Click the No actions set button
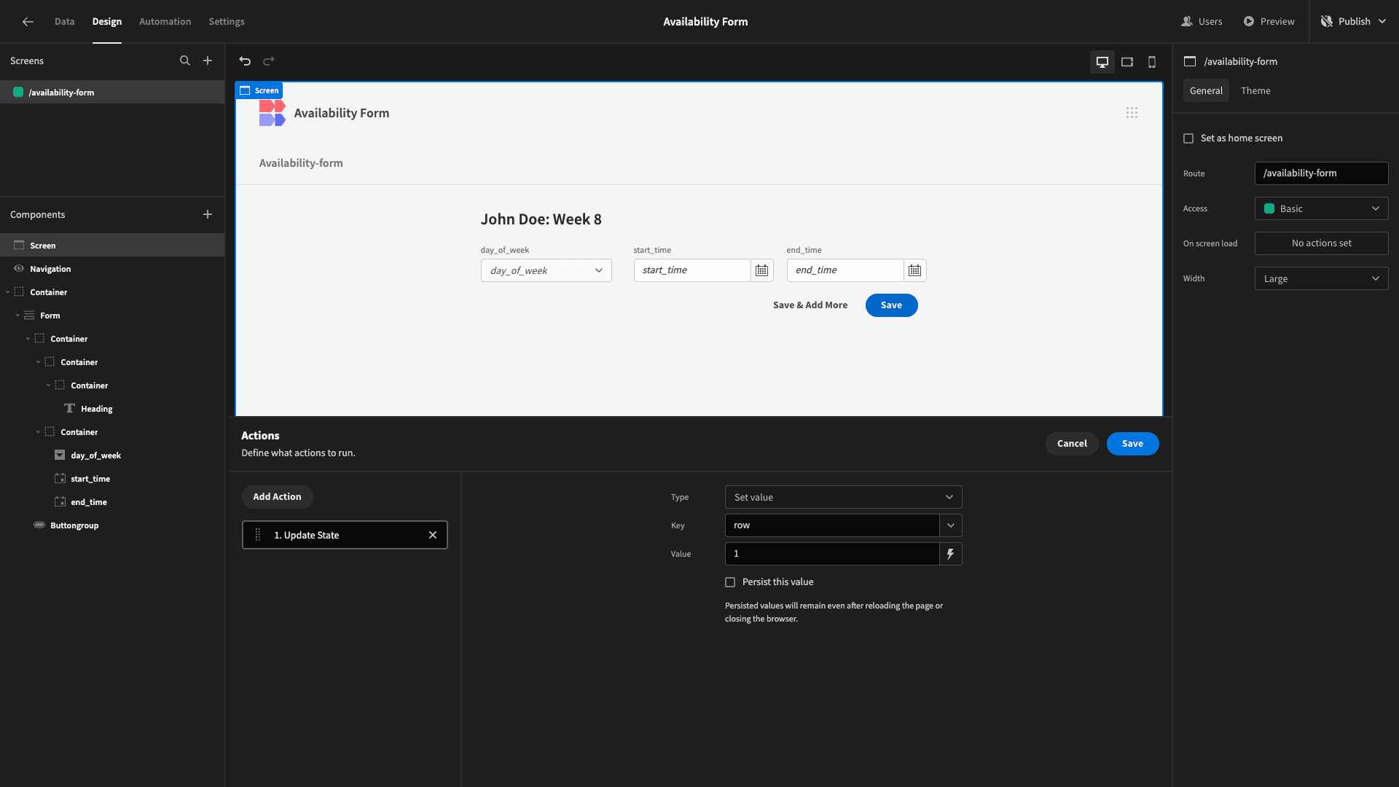Viewport: 1399px width, 787px height. [1321, 243]
